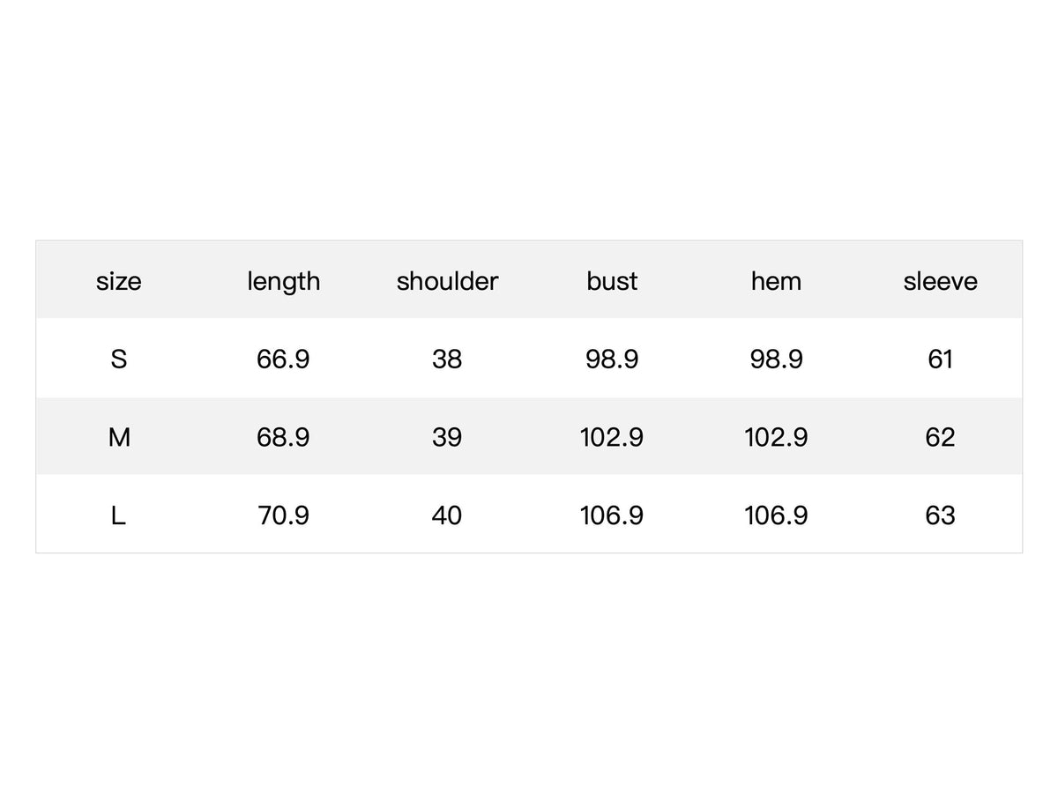The height and width of the screenshot is (793, 1058).
Task: Select the hem column header
Action: point(776,281)
